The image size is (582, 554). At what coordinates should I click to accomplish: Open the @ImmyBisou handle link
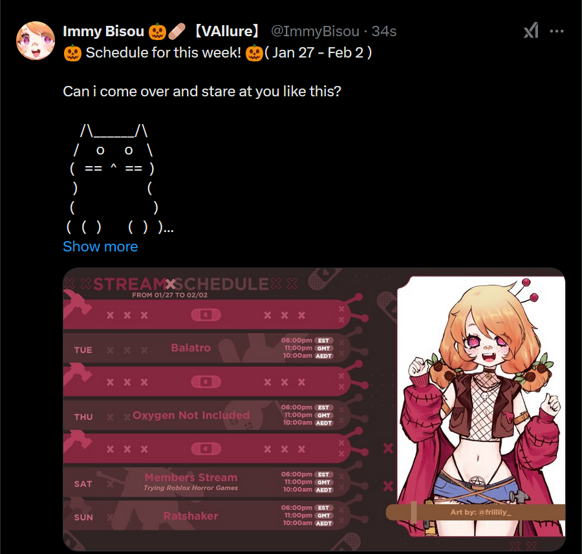point(315,31)
